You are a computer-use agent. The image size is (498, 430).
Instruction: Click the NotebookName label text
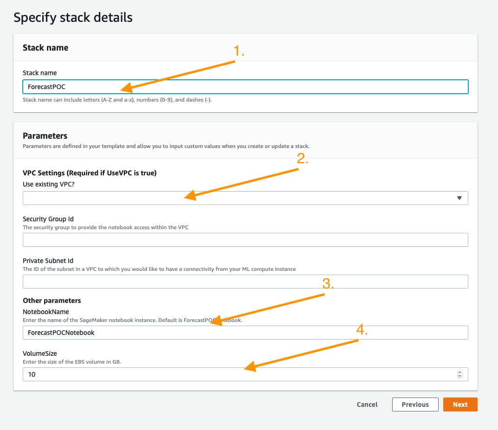coord(46,312)
